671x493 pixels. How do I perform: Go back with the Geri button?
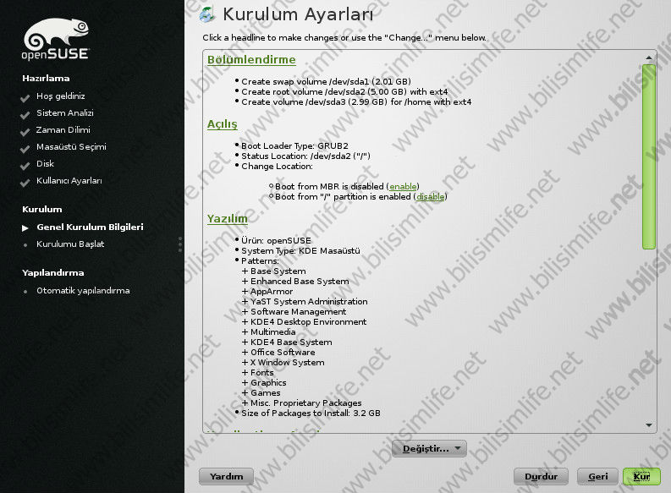[x=598, y=476]
